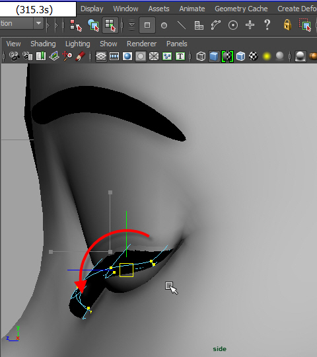This screenshot has width=317, height=357.
Task: Toggle the film gate icon
Action: pos(114,56)
